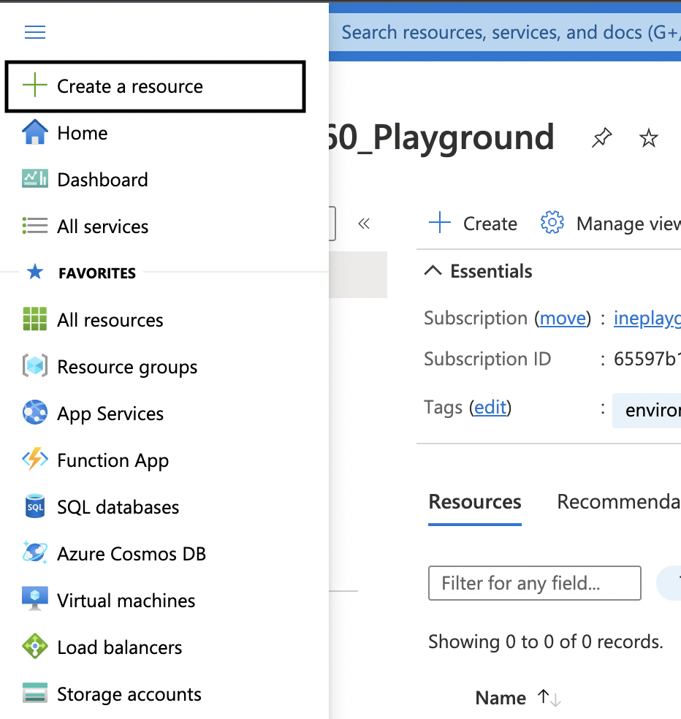
Task: Open Storage accounts from favorites
Action: click(129, 694)
